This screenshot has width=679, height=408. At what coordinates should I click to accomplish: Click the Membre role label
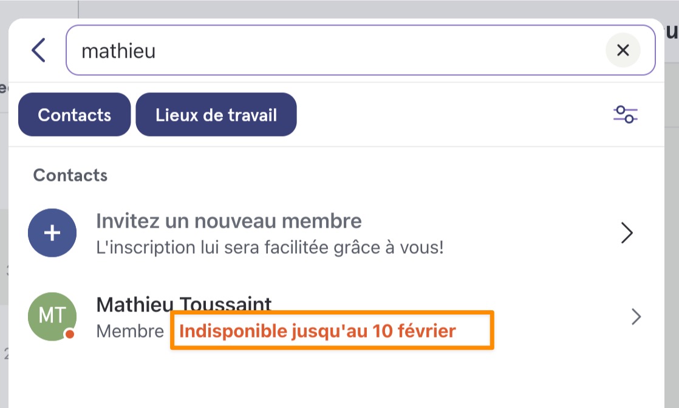[130, 331]
